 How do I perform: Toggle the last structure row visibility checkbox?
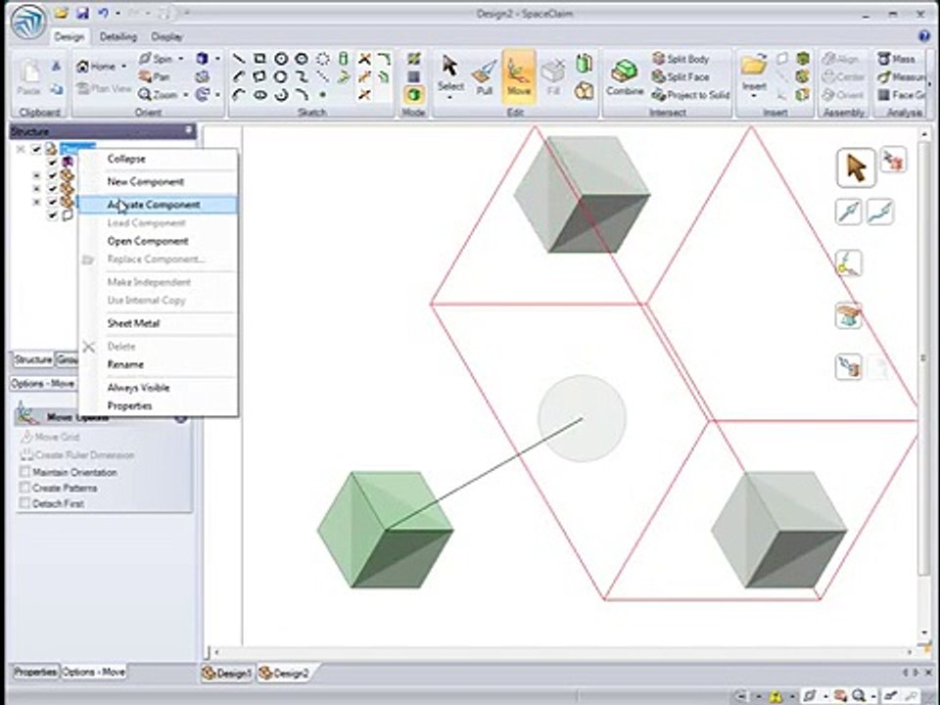(52, 214)
